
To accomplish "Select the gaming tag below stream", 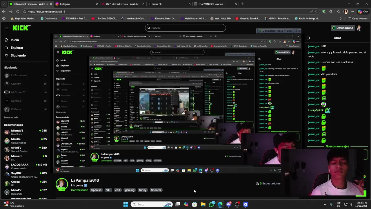I will coord(130,190).
